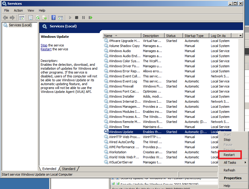Select the Windows Installer service
The image size is (249, 189).
(167, 96)
